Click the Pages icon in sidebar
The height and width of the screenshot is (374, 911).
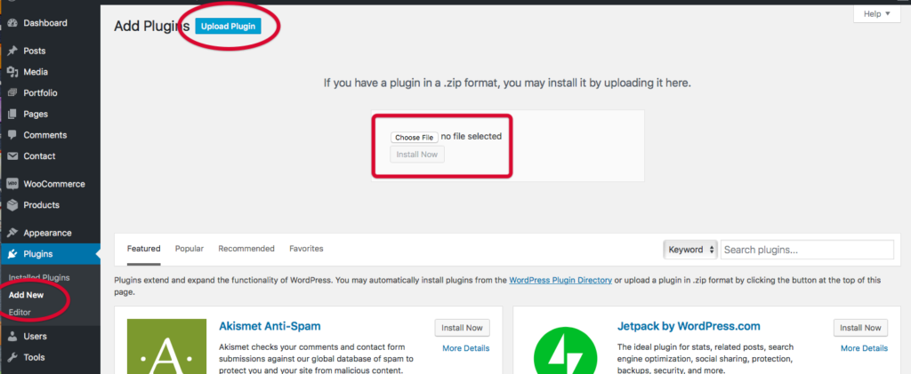pos(12,115)
